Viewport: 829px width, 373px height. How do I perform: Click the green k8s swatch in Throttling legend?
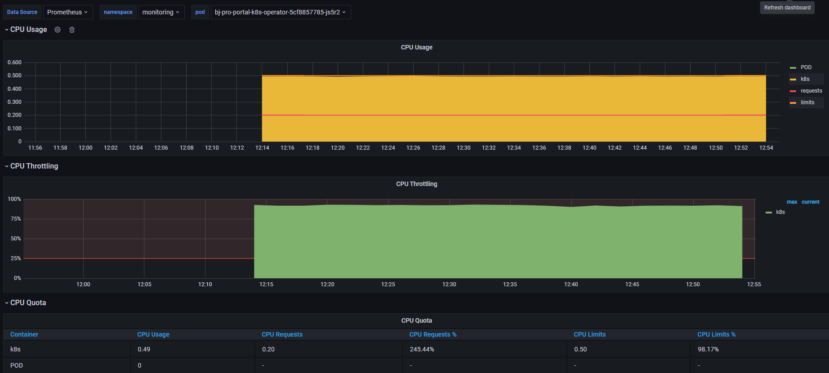coord(769,213)
